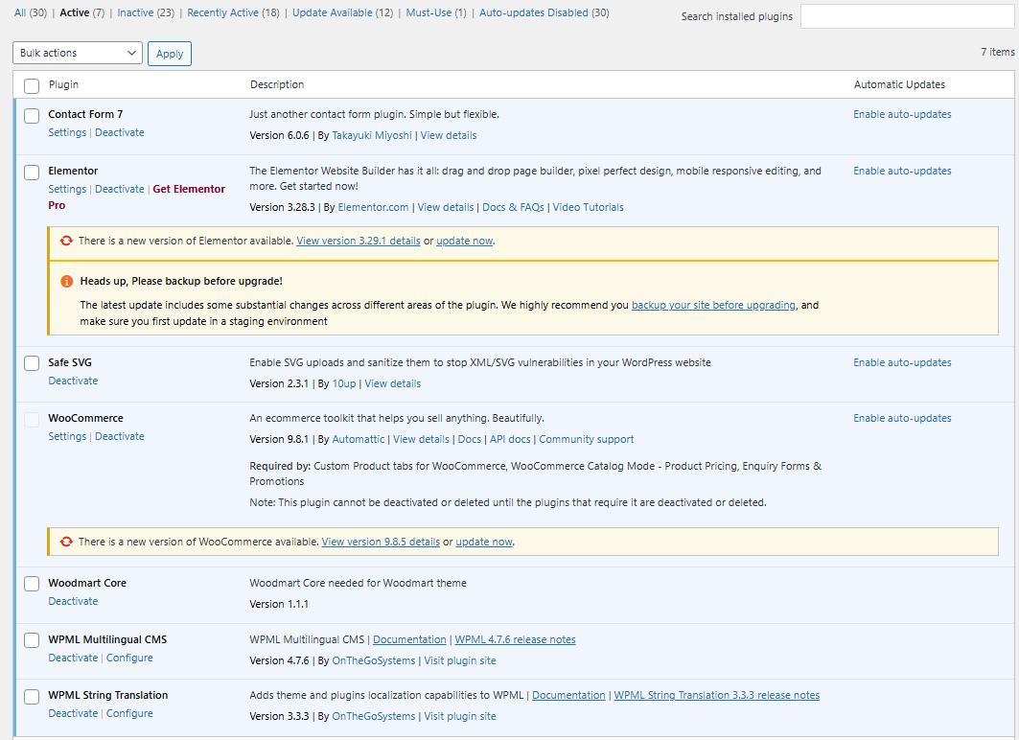This screenshot has width=1019, height=740.
Task: Click update now in the WooCommerce notice
Action: 484,542
